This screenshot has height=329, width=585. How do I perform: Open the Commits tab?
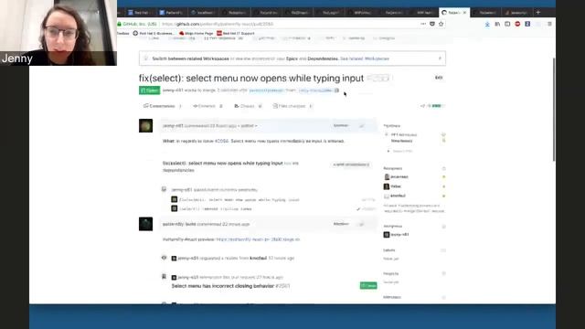click(x=207, y=106)
